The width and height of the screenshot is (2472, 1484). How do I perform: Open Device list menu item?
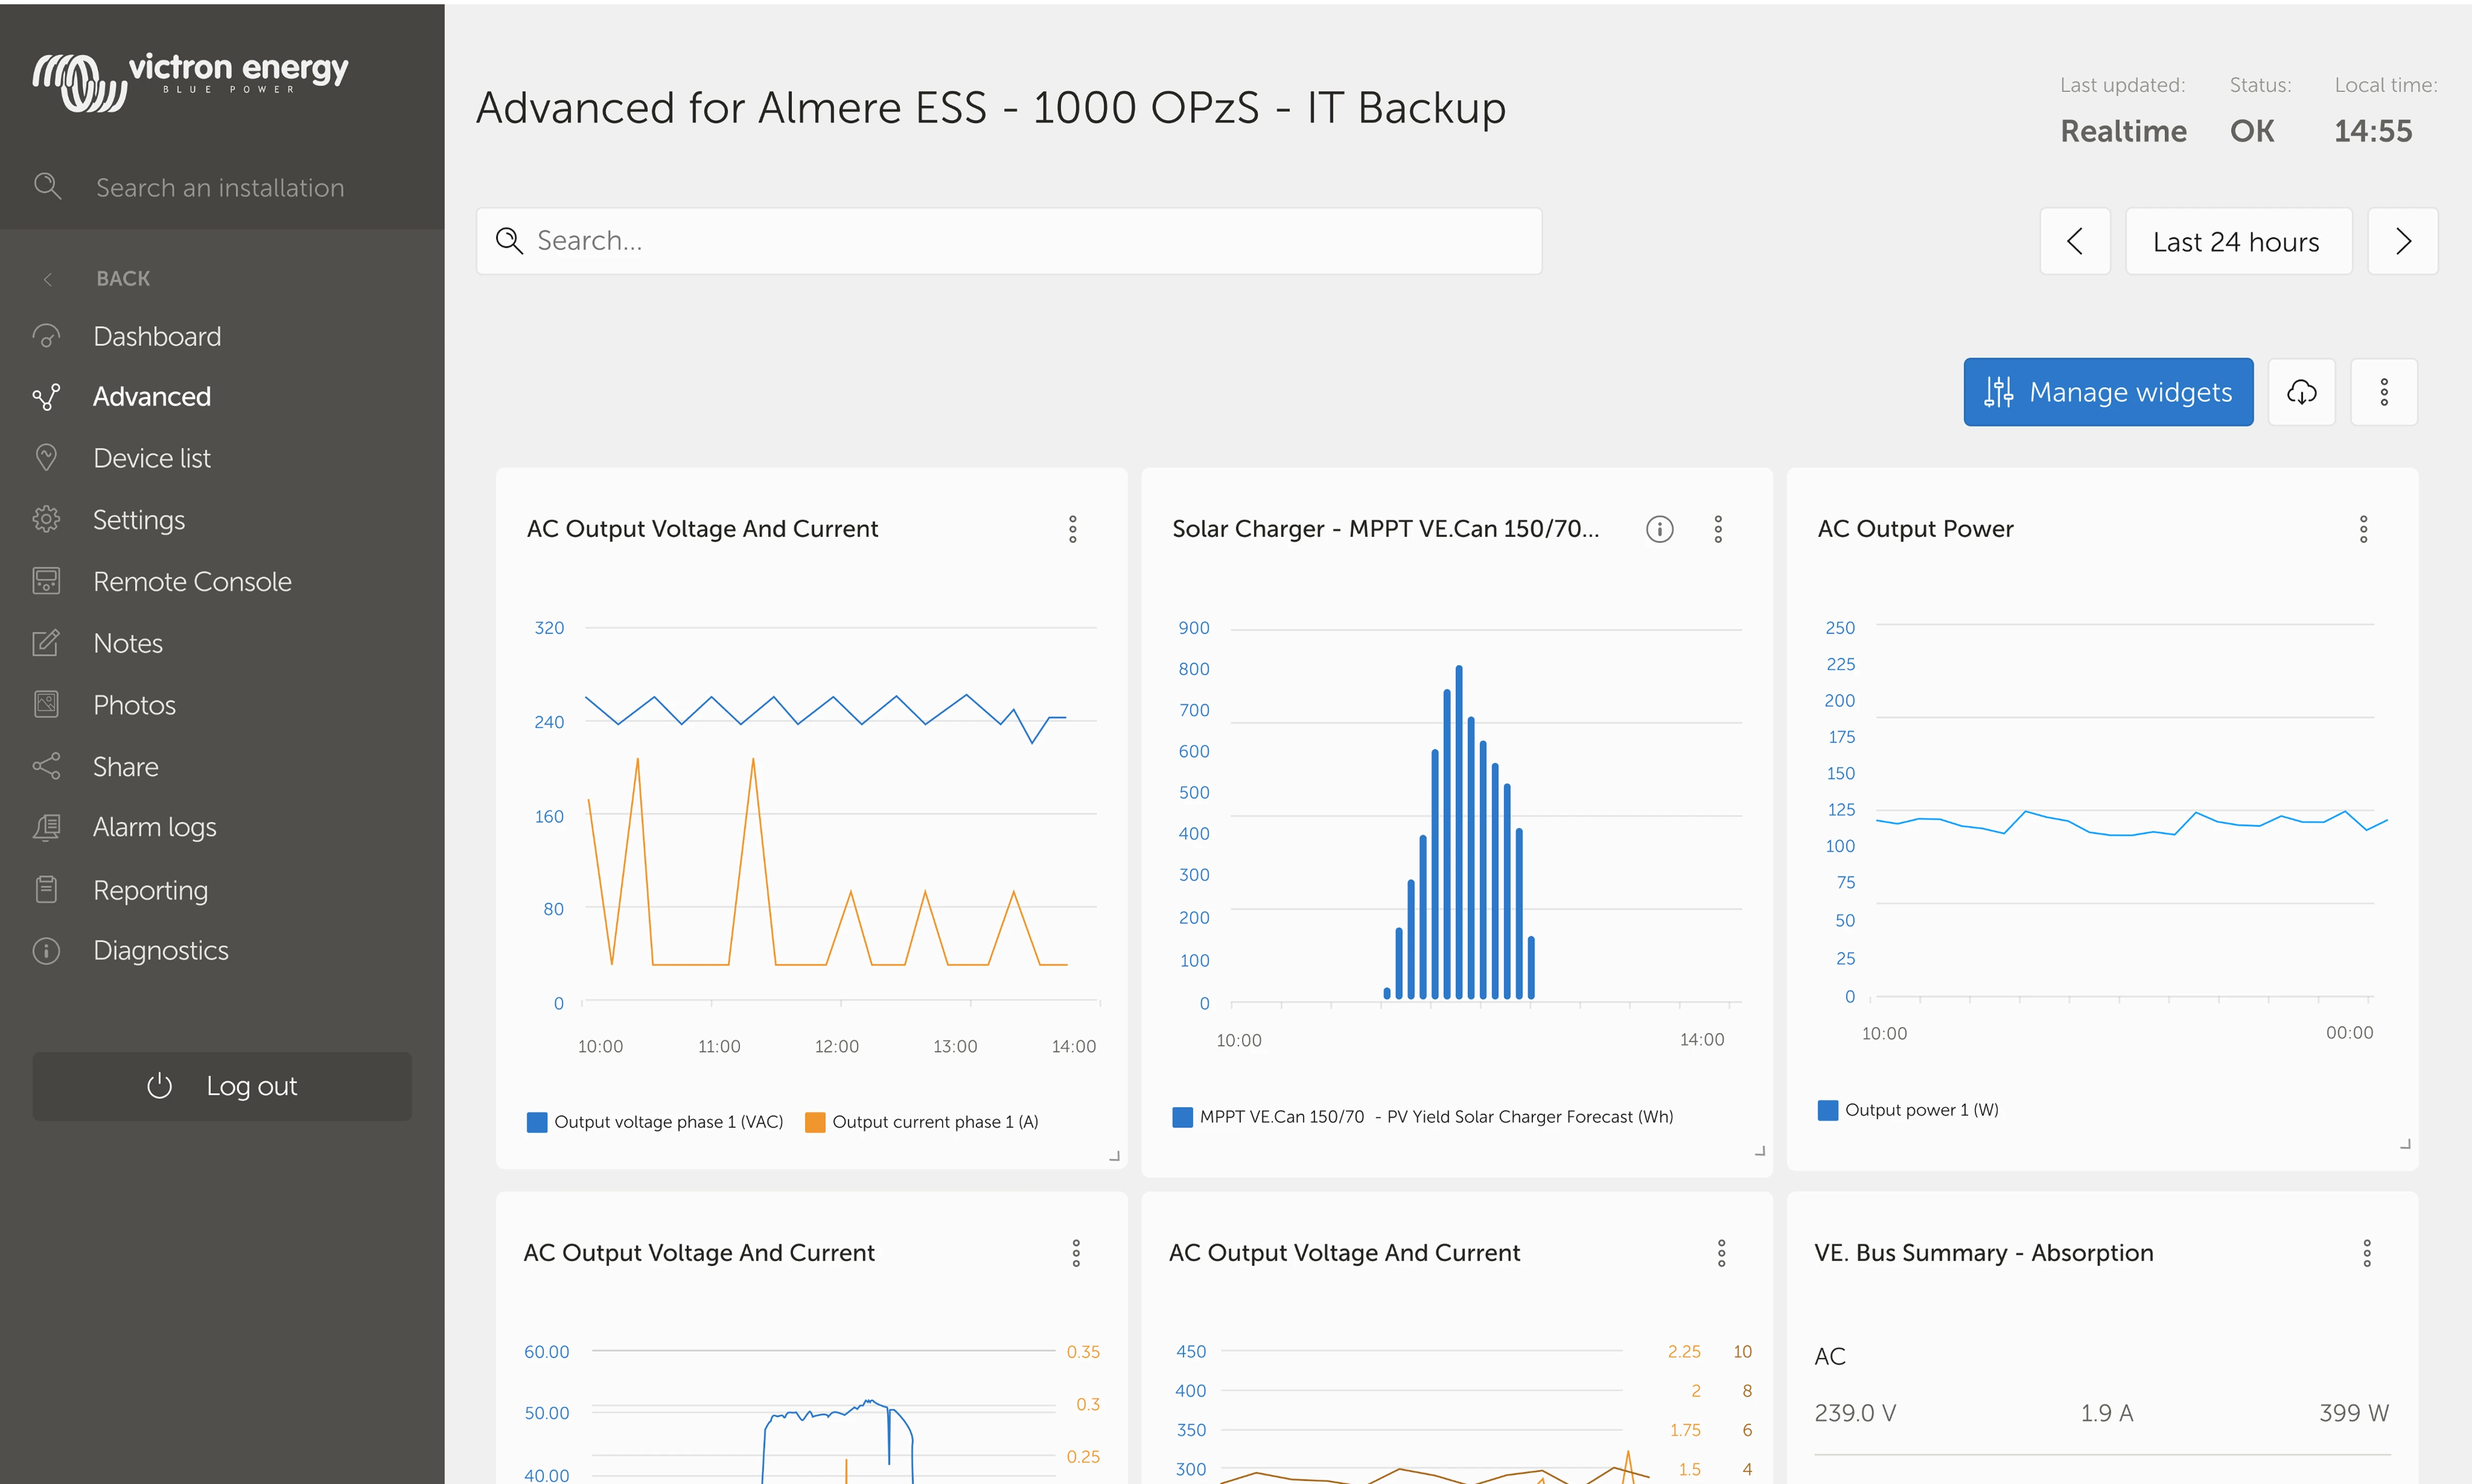[x=152, y=458]
